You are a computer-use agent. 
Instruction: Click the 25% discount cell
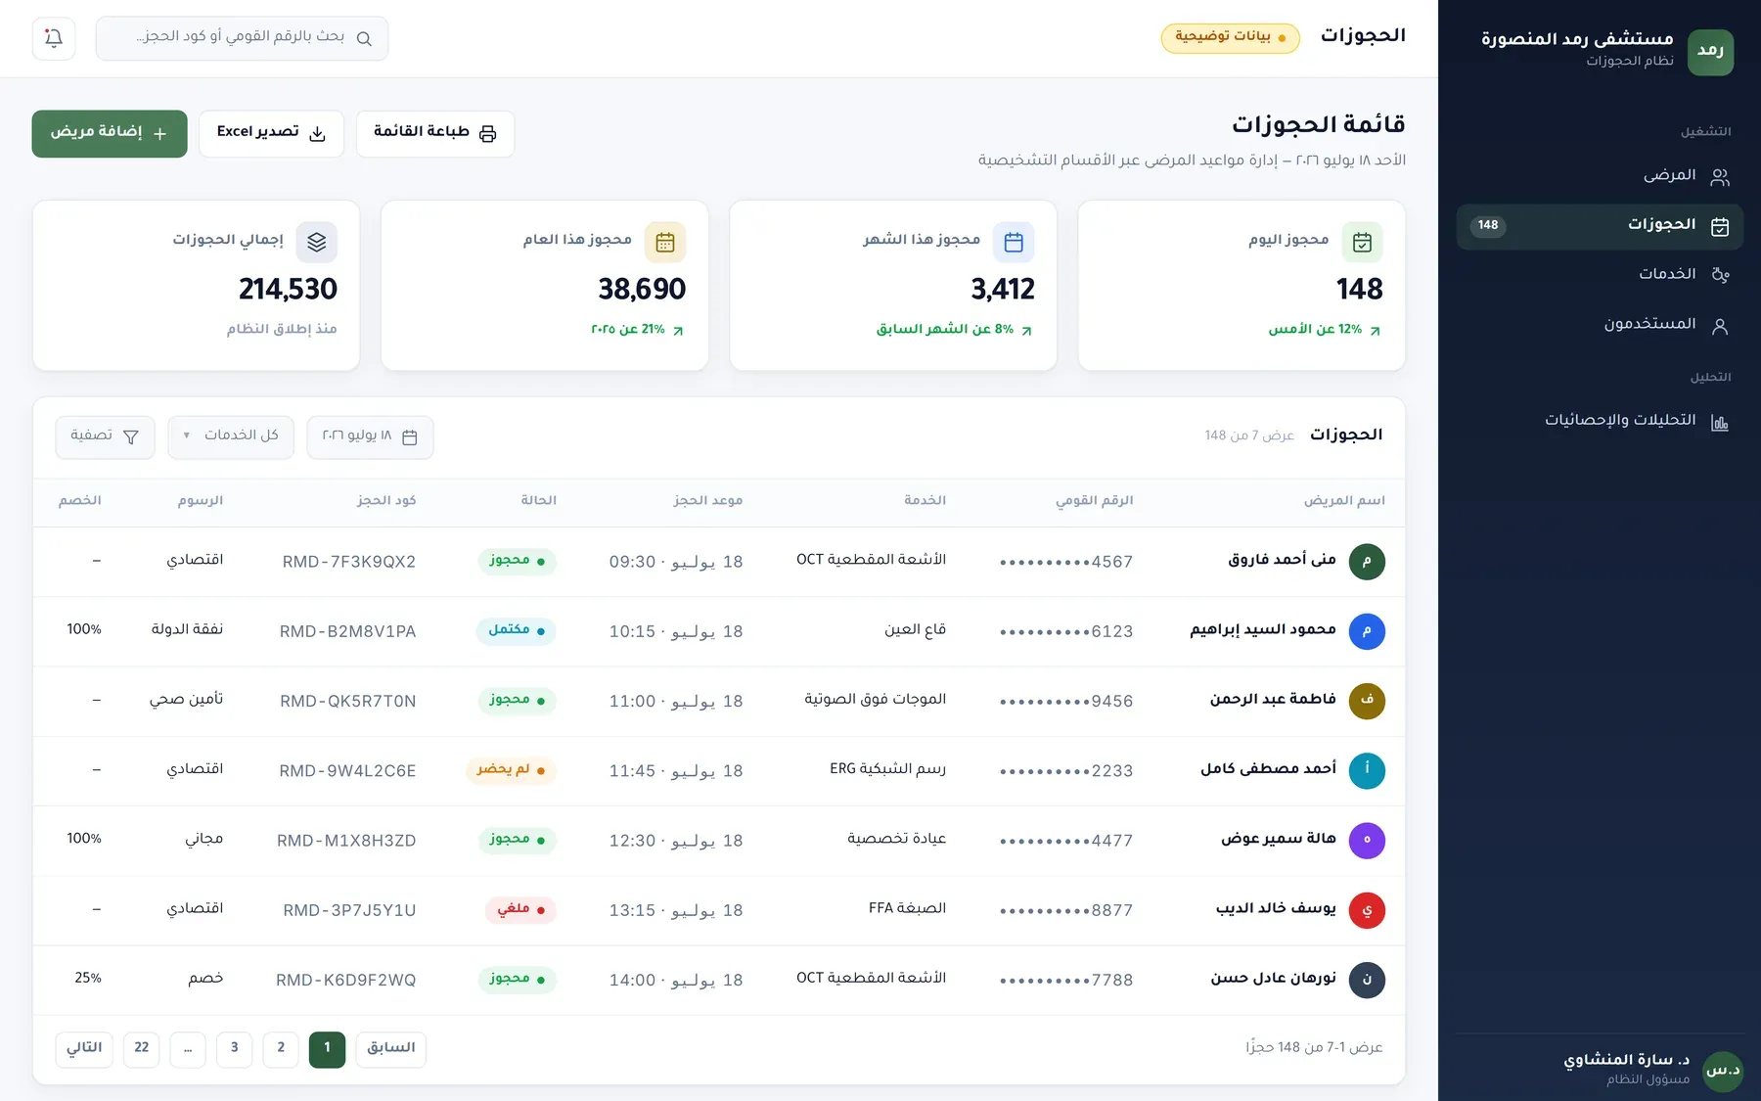pyautogui.click(x=88, y=979)
